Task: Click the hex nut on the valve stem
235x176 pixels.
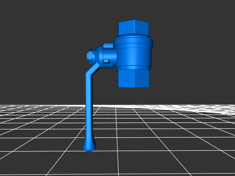Action: pos(90,55)
